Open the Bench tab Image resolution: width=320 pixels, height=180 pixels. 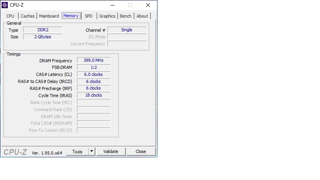(126, 16)
